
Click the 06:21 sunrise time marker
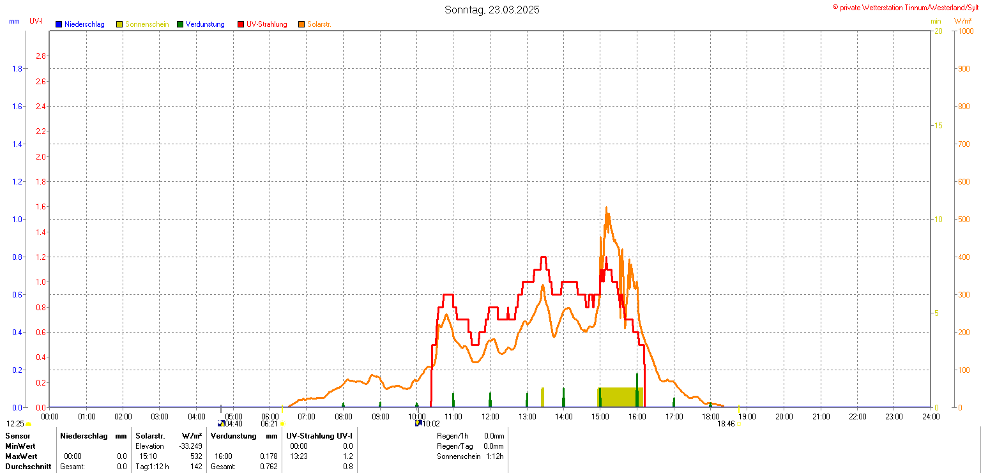click(269, 423)
